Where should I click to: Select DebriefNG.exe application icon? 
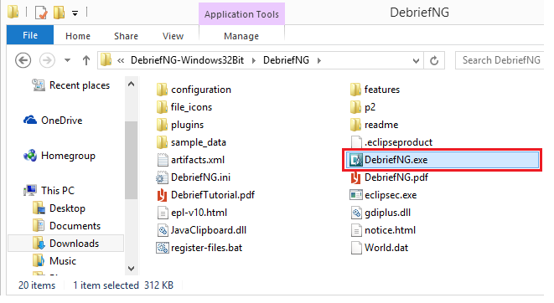pos(355,160)
